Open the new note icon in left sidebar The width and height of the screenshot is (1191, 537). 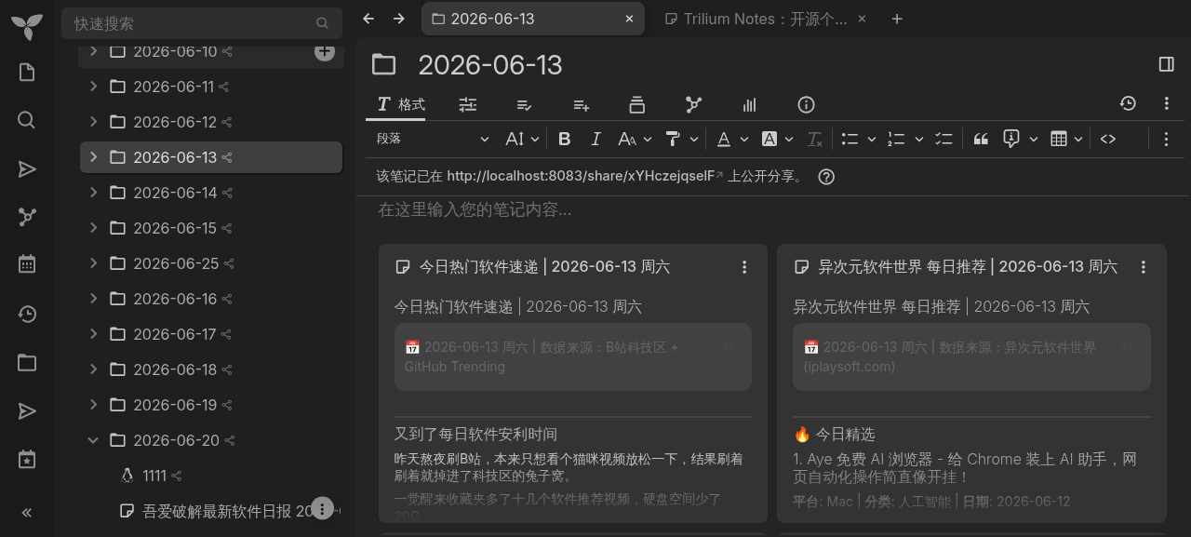pos(27,72)
